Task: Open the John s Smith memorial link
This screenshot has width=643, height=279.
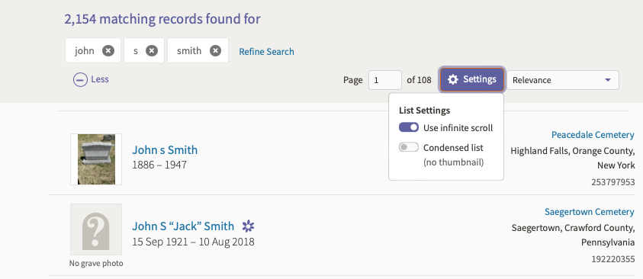Action: (x=165, y=150)
